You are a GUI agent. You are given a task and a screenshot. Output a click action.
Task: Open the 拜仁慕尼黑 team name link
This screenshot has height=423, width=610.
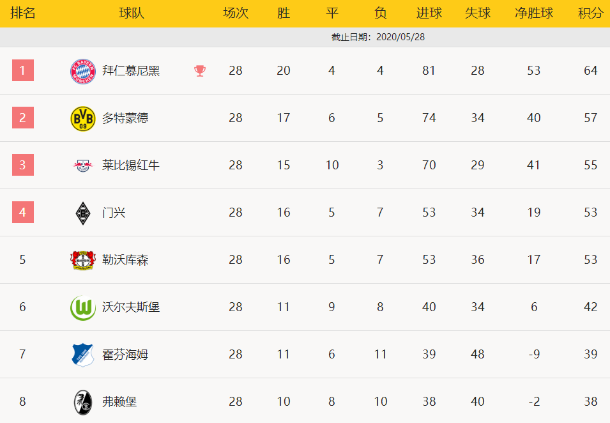coord(131,71)
